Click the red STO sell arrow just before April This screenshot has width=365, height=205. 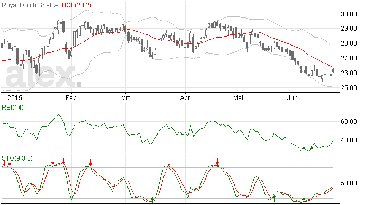point(169,163)
